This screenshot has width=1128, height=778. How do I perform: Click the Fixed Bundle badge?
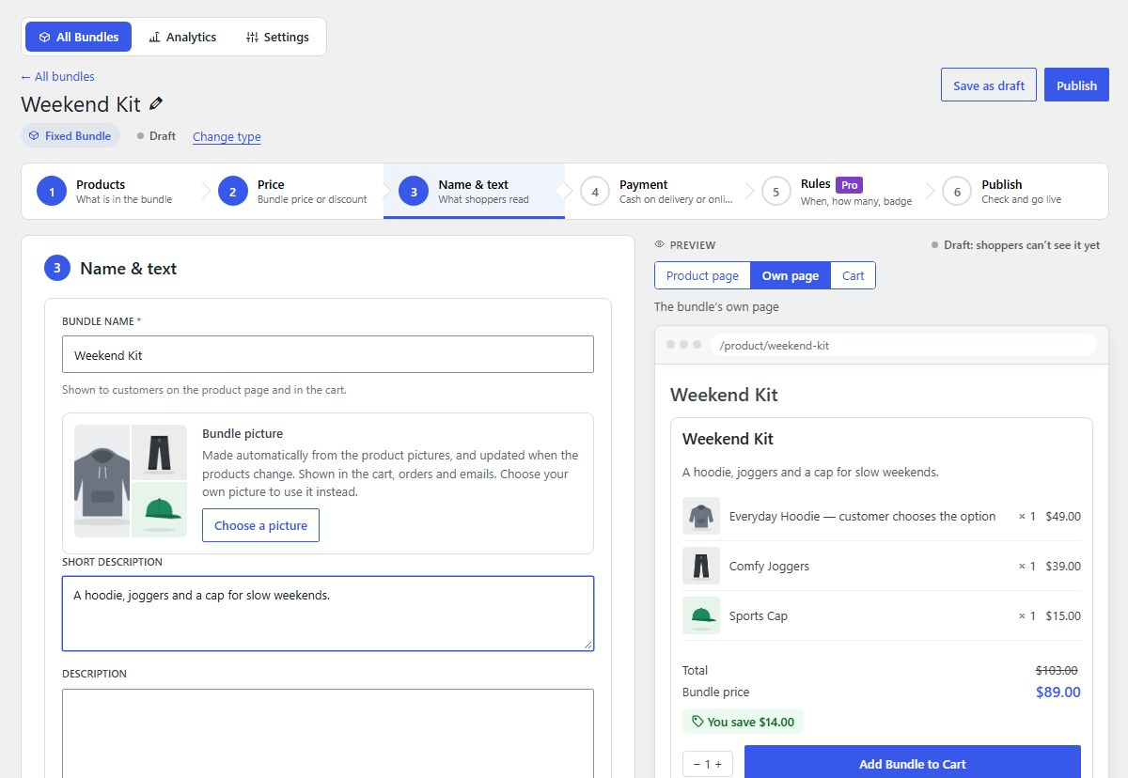click(70, 135)
